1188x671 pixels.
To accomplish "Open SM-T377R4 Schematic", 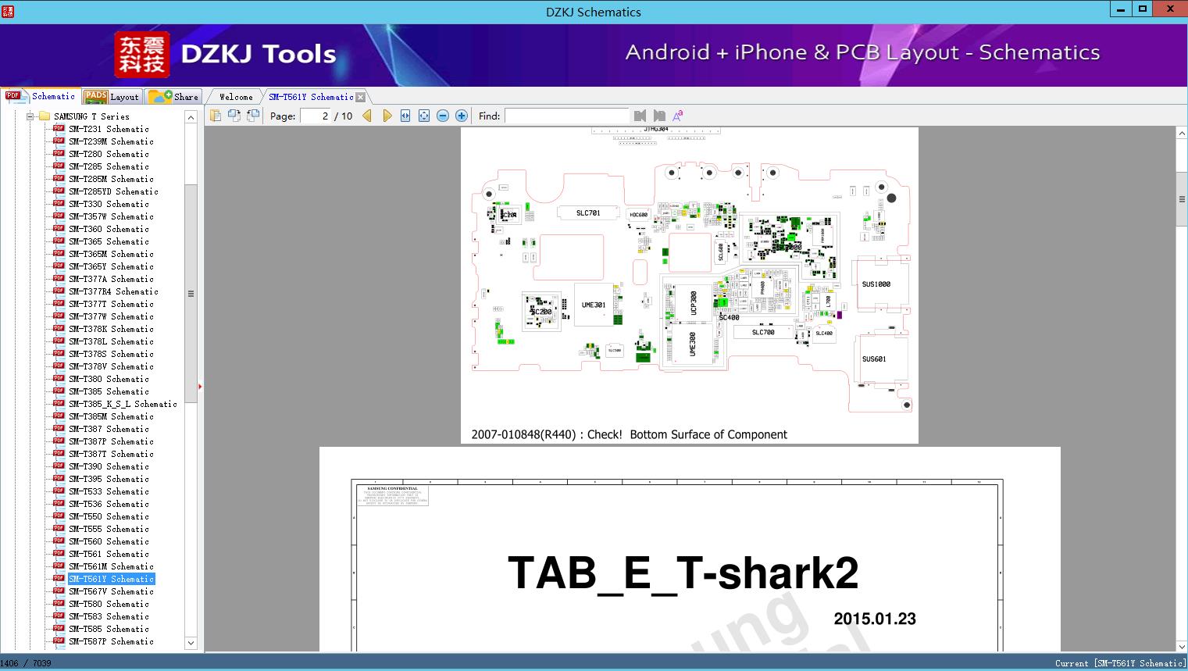I will [113, 291].
